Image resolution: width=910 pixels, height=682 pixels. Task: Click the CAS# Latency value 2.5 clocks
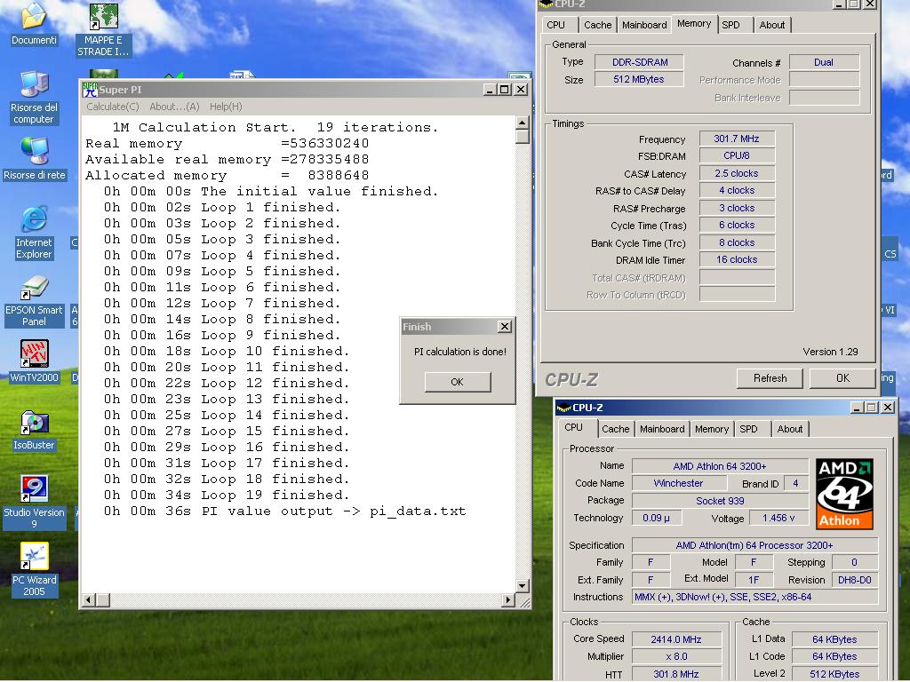click(x=737, y=173)
